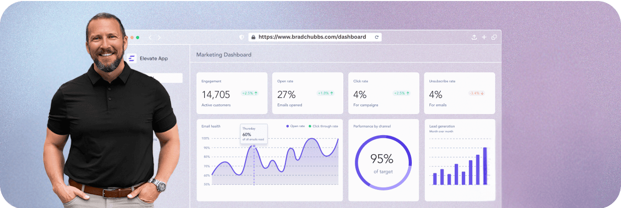Screen dimensions: 621x208
Task: Click the shield privacy icon
Action: click(x=241, y=37)
